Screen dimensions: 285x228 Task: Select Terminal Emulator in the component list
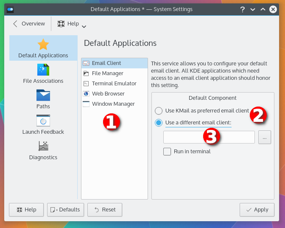coord(114,84)
